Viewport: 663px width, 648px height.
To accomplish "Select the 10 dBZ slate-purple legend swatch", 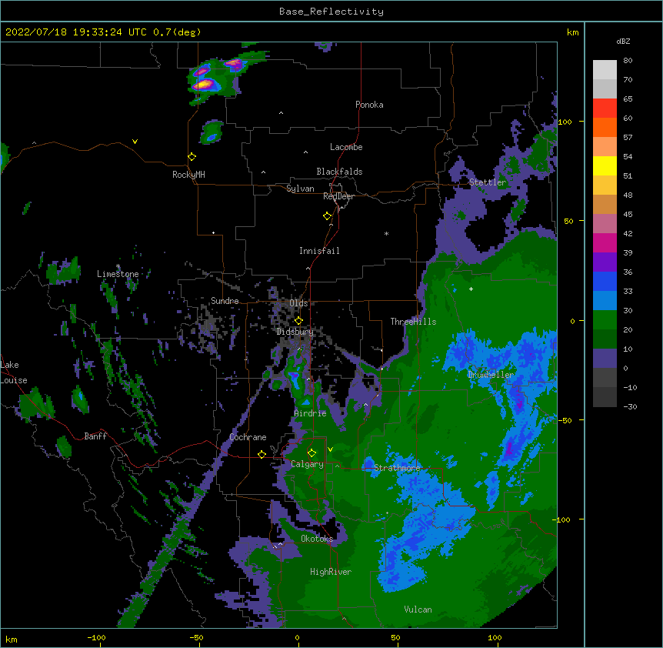I will 605,359.
